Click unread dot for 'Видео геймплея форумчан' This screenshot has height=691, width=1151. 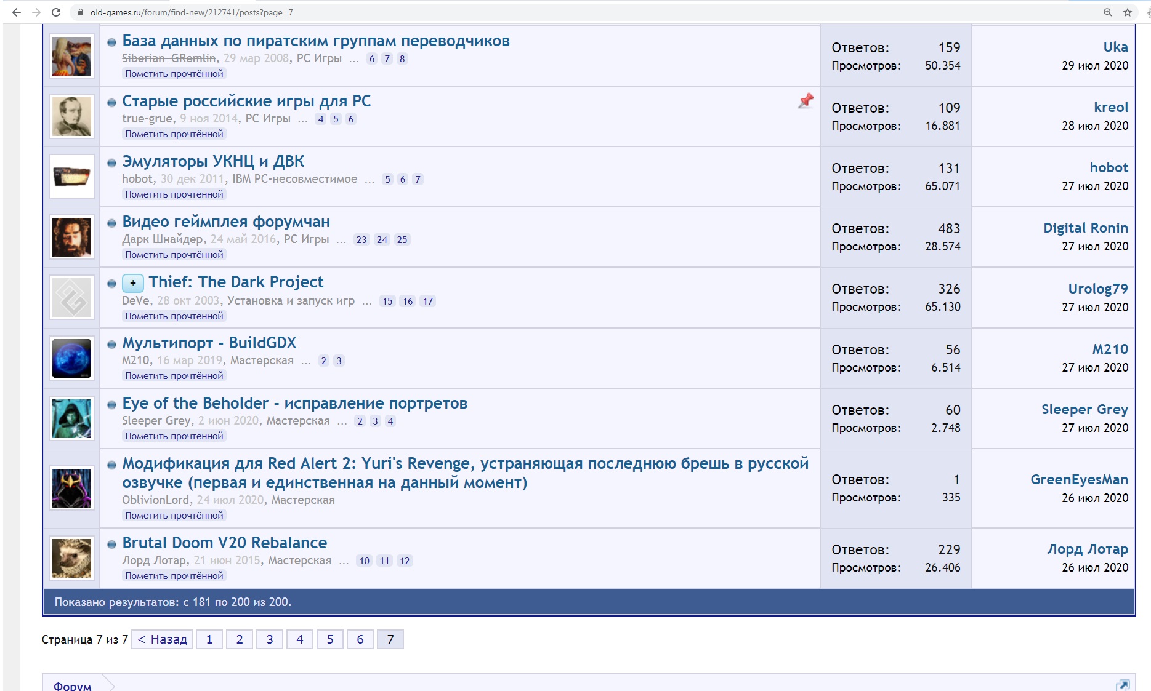(111, 223)
